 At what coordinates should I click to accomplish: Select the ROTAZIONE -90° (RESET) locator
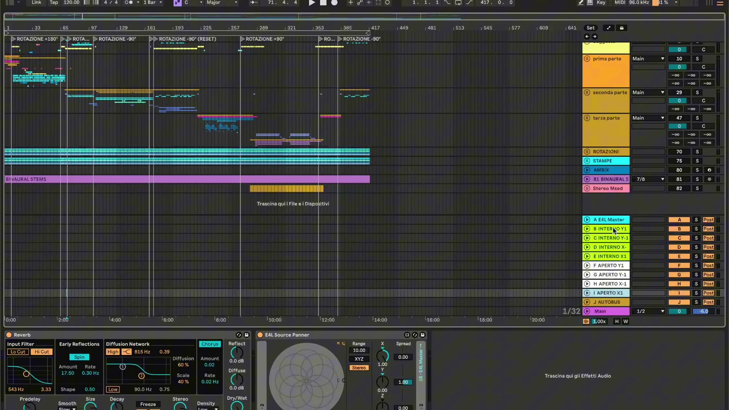pyautogui.click(x=185, y=39)
